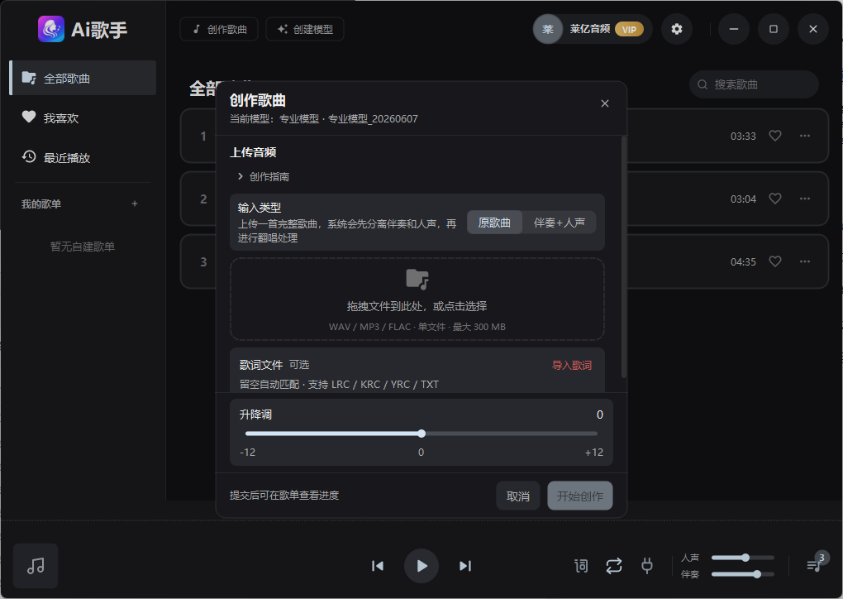Click the -12 pitch label

click(x=248, y=452)
